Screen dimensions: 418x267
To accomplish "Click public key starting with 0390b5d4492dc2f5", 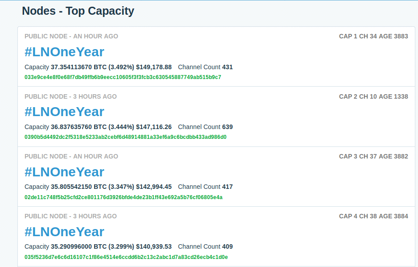I will 125,137.
